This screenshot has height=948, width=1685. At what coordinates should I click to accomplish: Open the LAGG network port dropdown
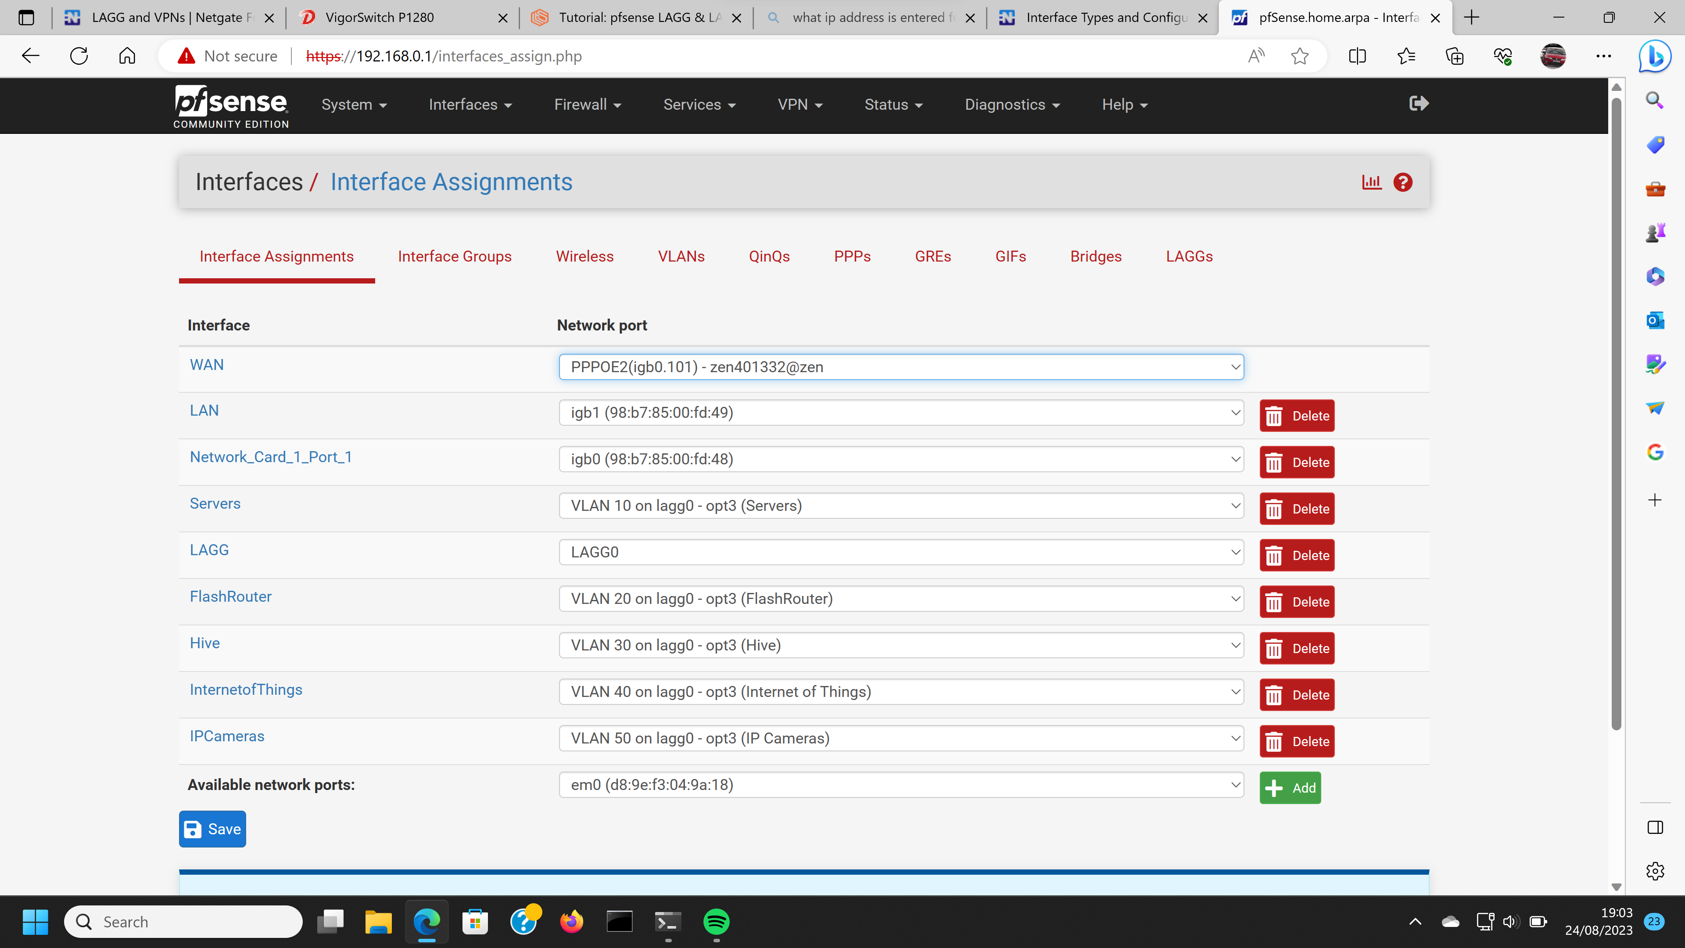click(x=901, y=552)
